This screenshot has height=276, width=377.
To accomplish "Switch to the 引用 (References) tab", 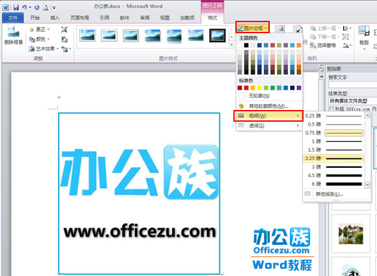I will (x=105, y=18).
